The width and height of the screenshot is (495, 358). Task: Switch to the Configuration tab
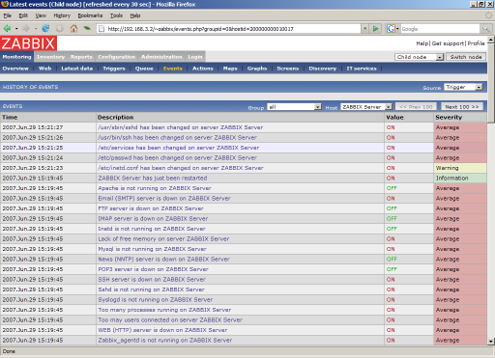pos(117,57)
